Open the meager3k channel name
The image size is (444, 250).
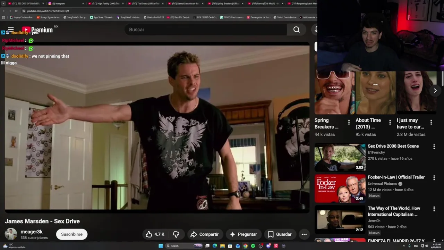point(32,232)
